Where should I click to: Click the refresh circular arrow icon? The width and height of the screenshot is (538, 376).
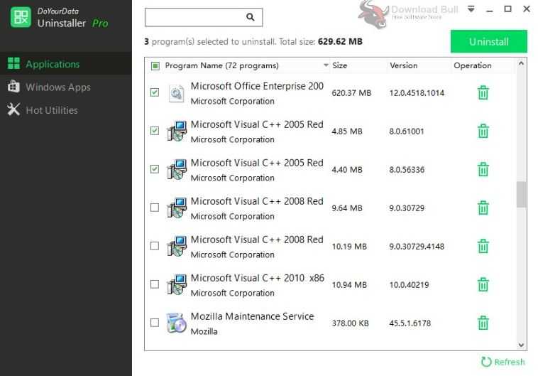(x=486, y=362)
